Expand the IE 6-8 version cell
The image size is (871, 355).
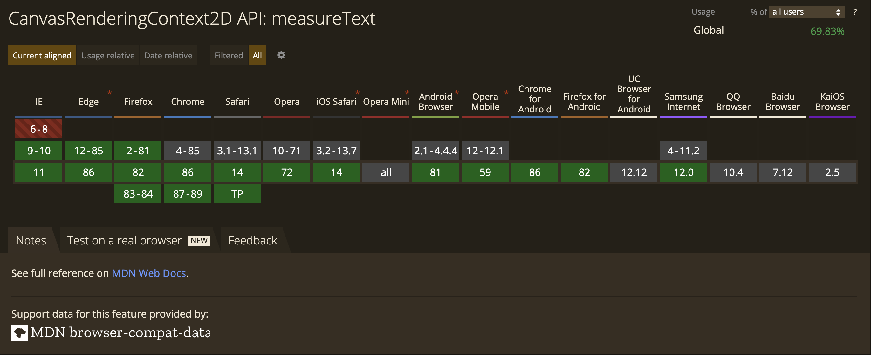click(38, 129)
